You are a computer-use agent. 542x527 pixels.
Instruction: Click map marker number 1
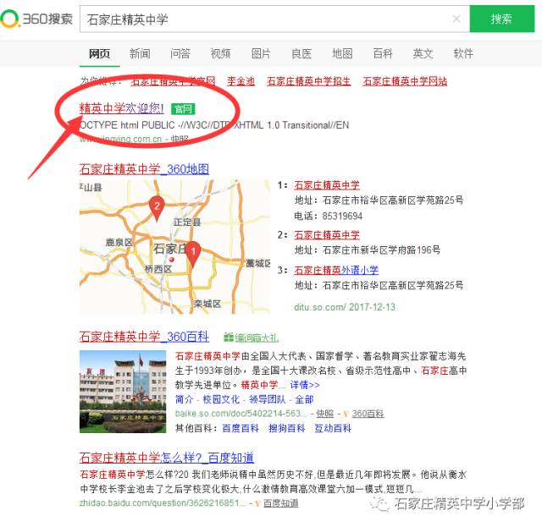[193, 254]
